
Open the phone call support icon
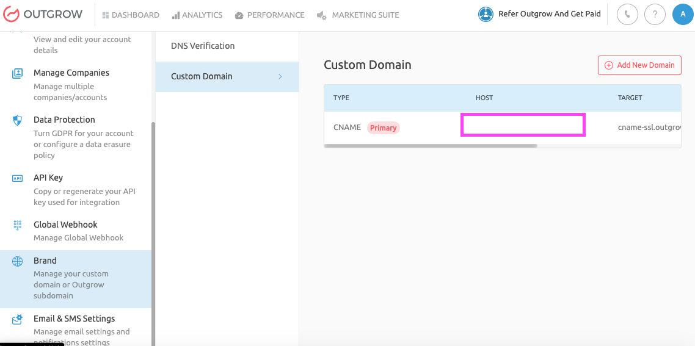pyautogui.click(x=627, y=15)
